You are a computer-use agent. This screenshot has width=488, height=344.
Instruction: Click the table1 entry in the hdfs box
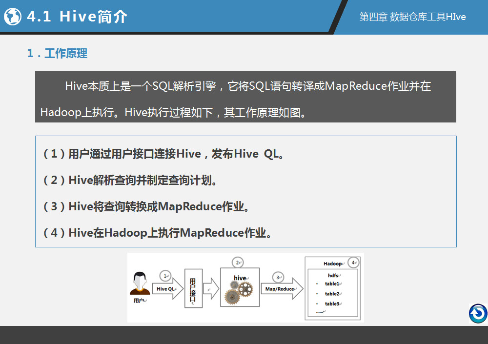(332, 284)
